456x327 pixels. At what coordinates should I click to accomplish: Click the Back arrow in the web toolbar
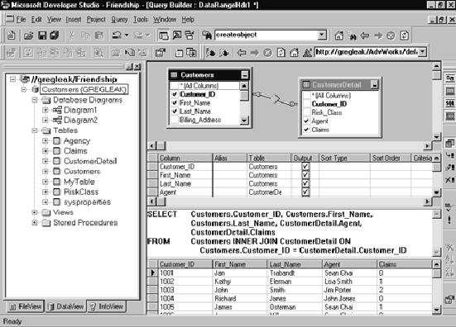pyautogui.click(x=242, y=53)
